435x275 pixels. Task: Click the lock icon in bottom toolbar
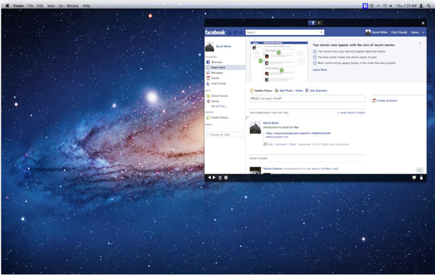click(x=421, y=177)
